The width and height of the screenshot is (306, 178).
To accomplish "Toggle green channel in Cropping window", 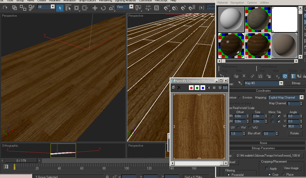I will 197,88.
